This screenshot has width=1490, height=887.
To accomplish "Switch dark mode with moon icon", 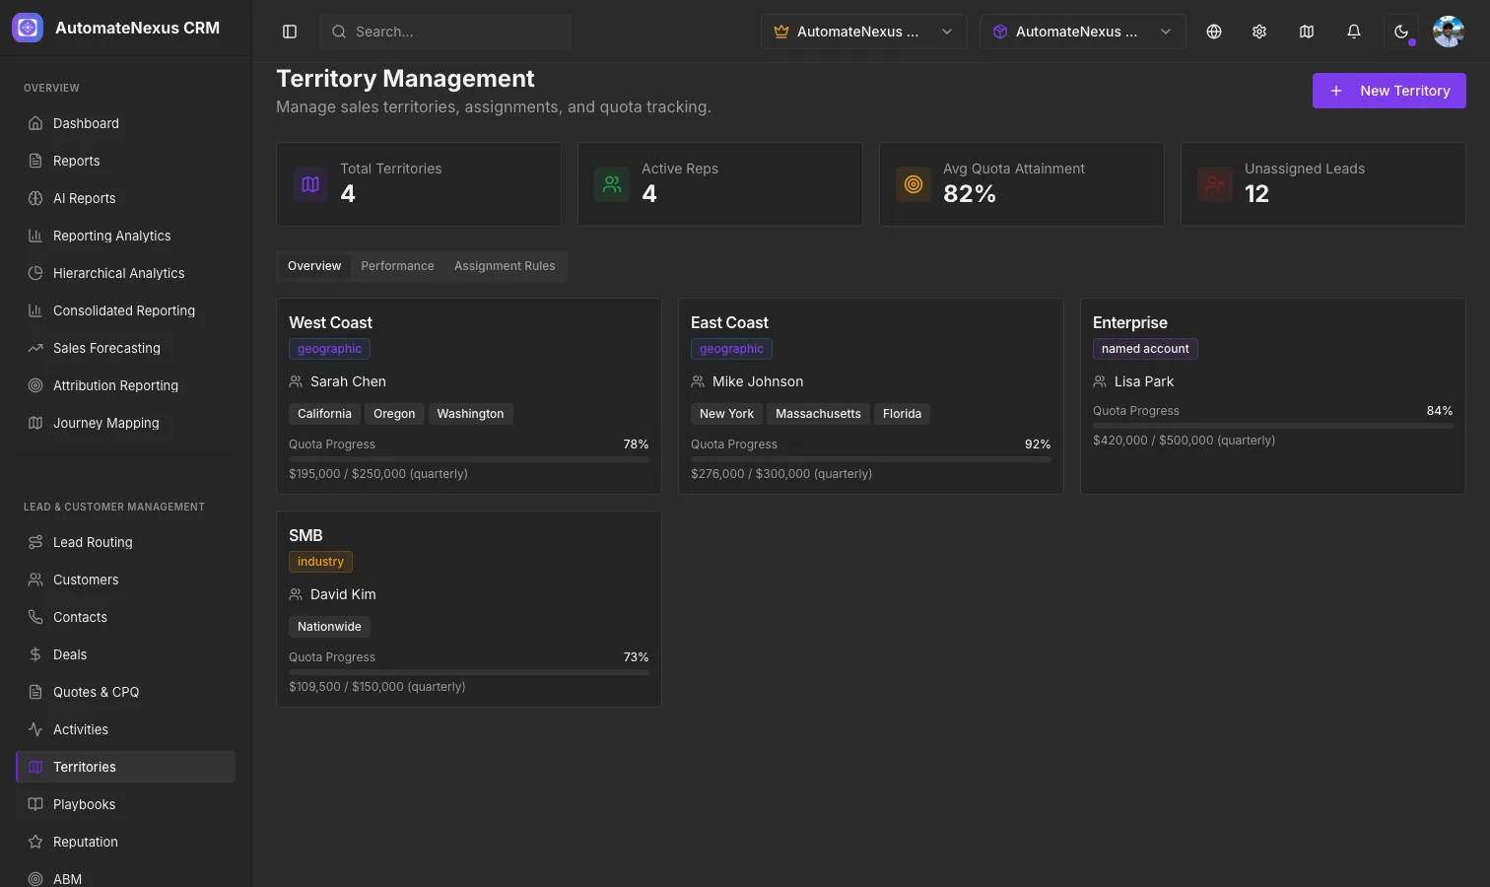I will click(1401, 32).
